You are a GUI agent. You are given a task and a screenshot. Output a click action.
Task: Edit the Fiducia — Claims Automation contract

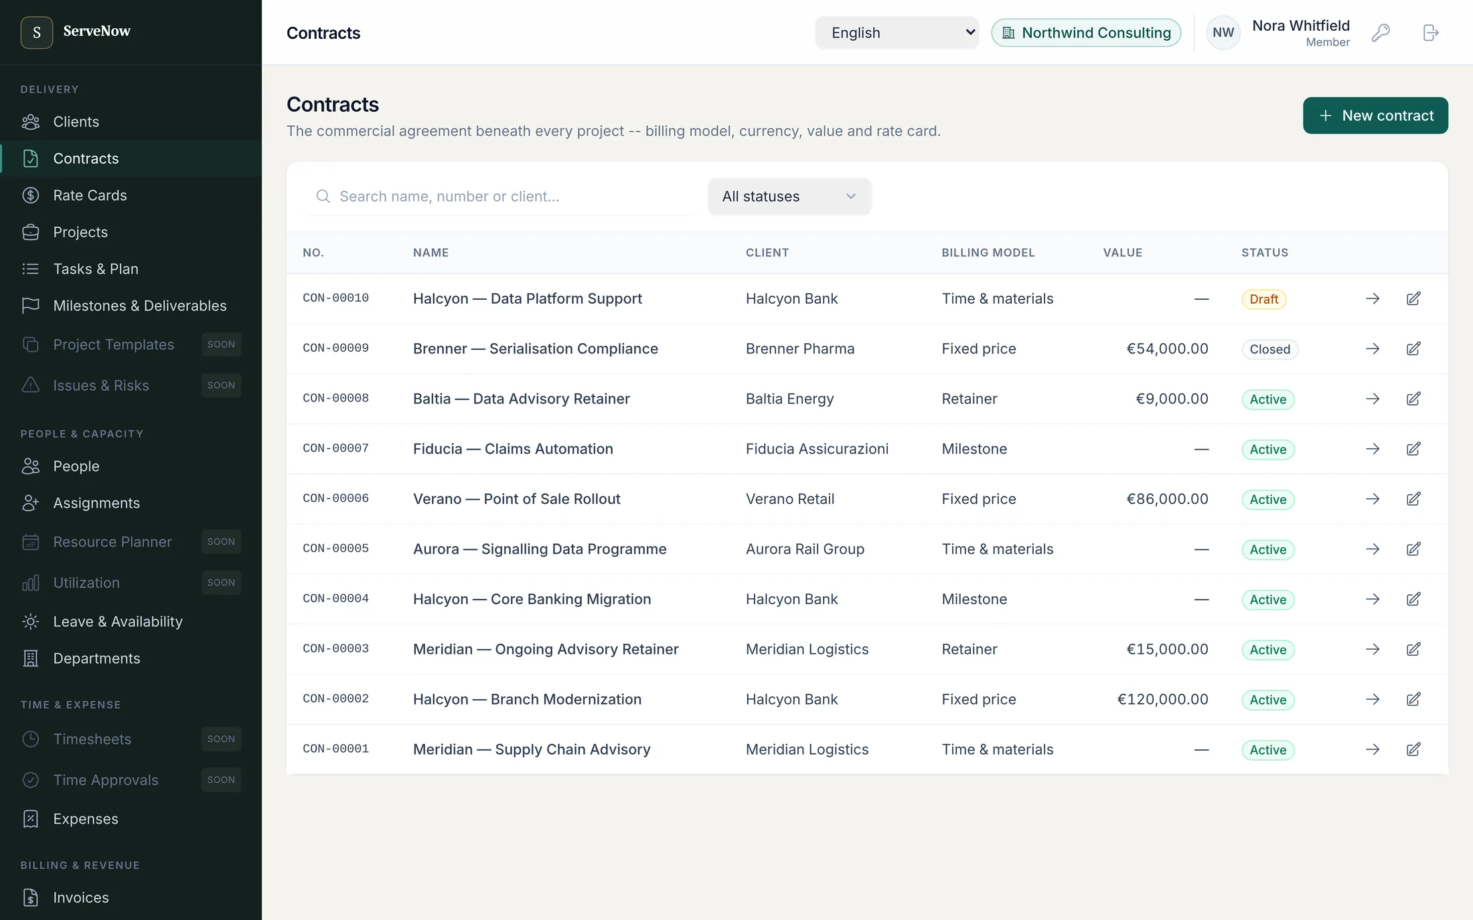(1413, 449)
